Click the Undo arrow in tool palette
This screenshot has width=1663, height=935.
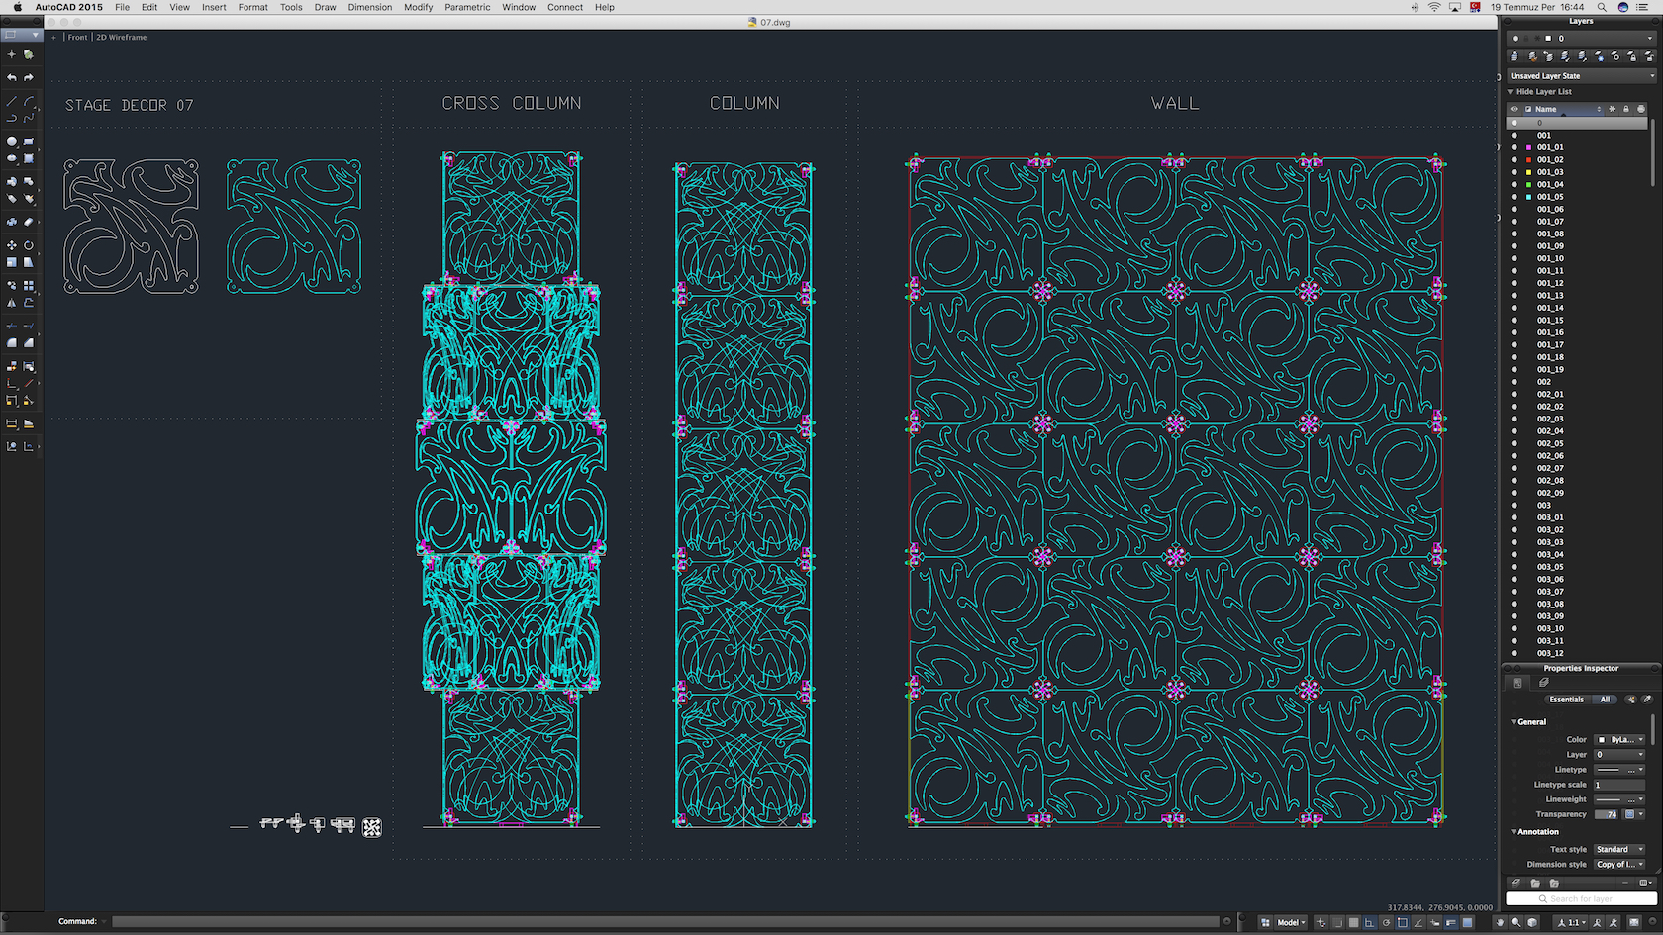[12, 77]
